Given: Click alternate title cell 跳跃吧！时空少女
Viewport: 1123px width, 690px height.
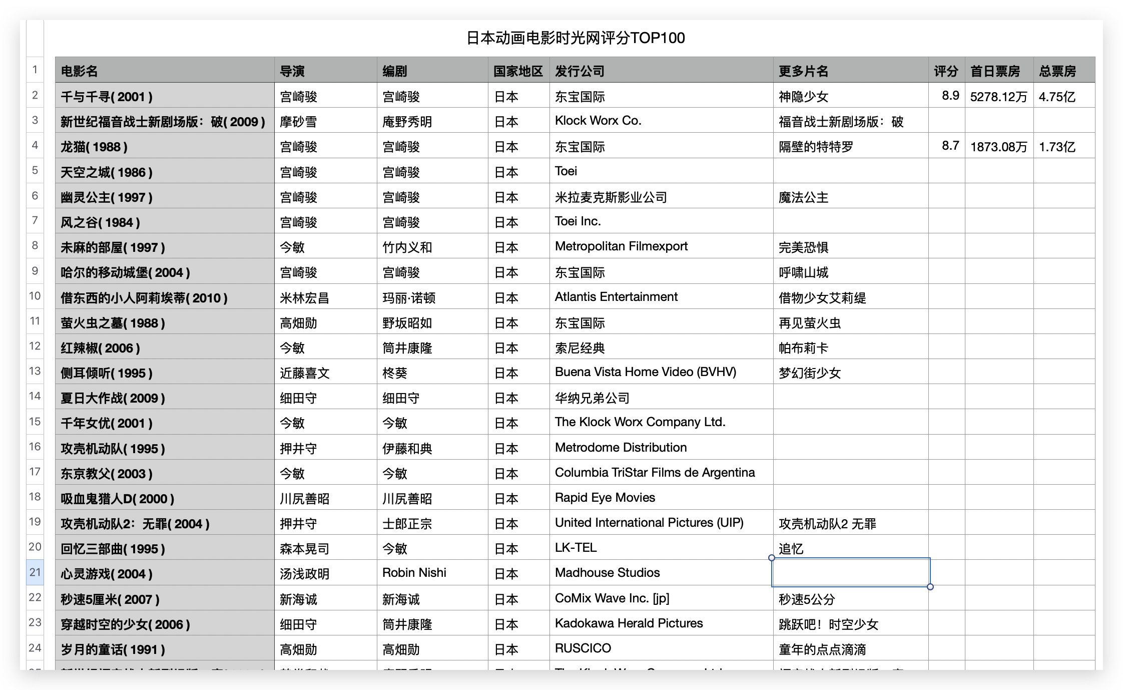Looking at the screenshot, I should coord(851,623).
